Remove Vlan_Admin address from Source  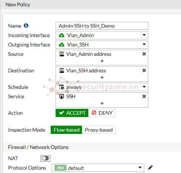coord(144,54)
